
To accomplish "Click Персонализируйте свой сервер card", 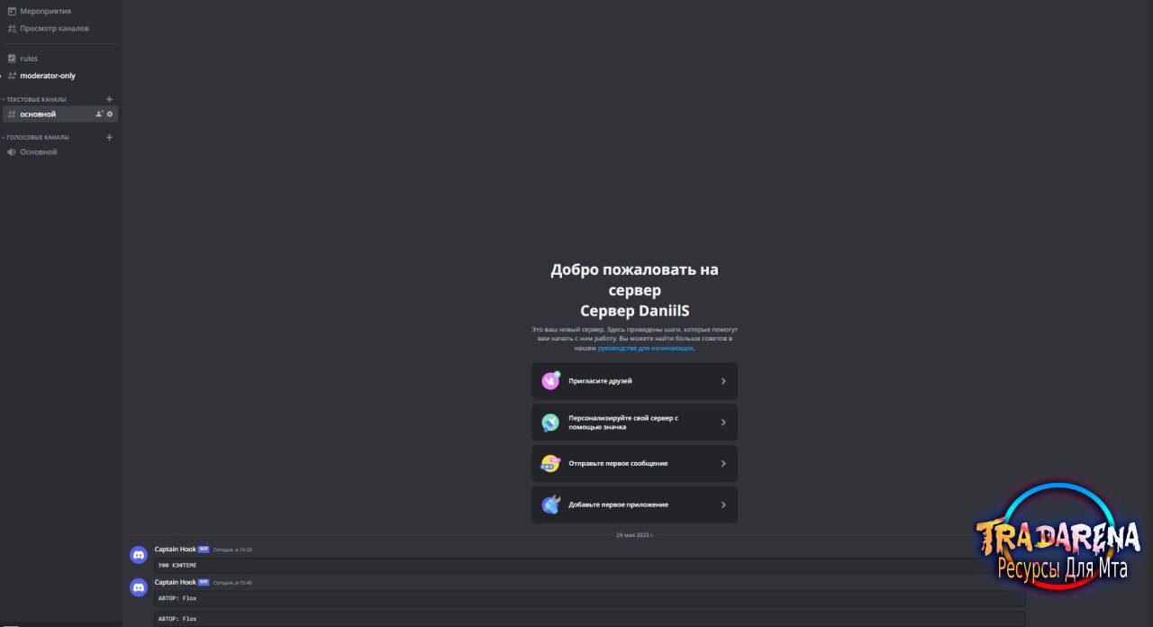I will (635, 423).
